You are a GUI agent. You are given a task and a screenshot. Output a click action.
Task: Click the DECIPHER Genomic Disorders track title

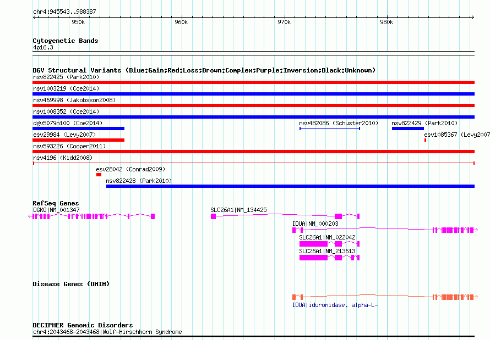pos(83,325)
